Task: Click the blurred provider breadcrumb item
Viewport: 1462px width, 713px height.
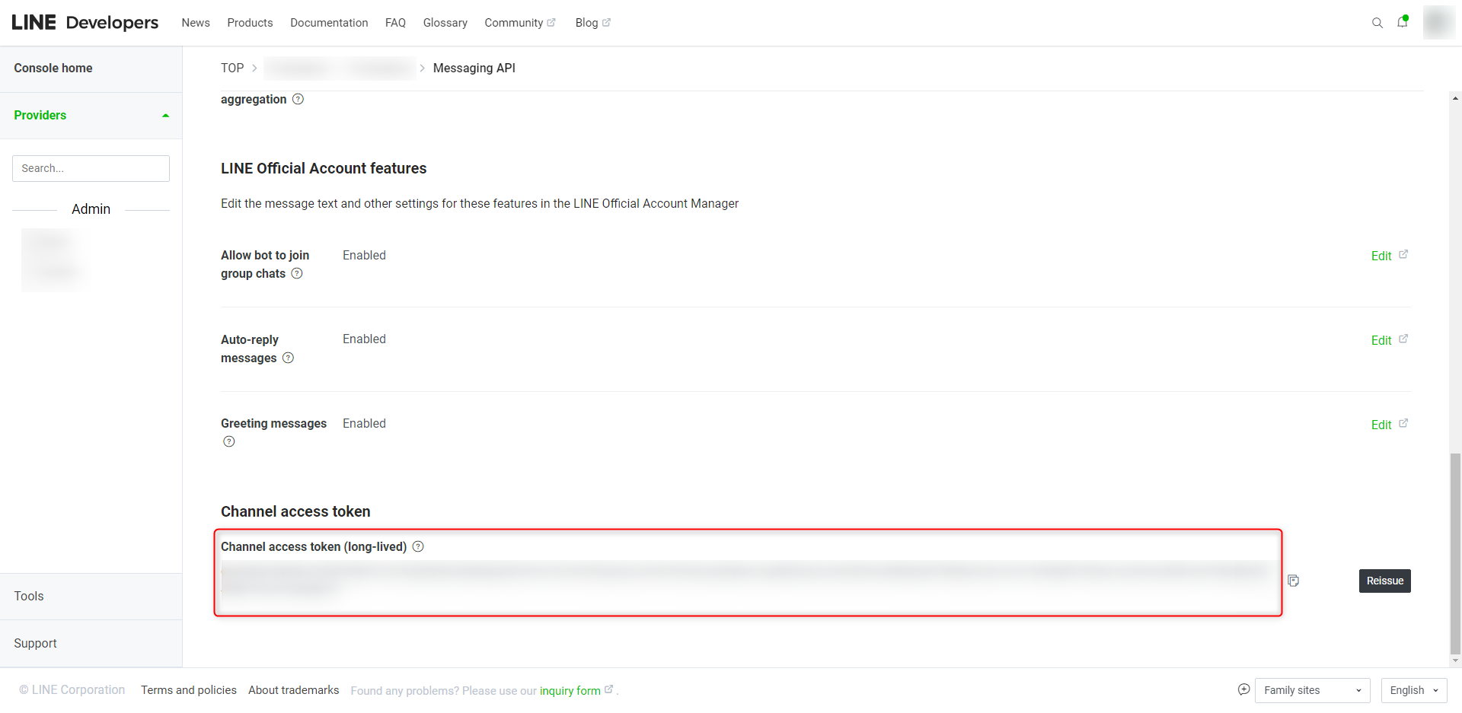Action: coord(339,68)
